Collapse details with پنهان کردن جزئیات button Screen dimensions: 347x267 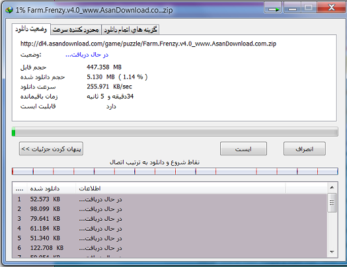pyautogui.click(x=51, y=149)
